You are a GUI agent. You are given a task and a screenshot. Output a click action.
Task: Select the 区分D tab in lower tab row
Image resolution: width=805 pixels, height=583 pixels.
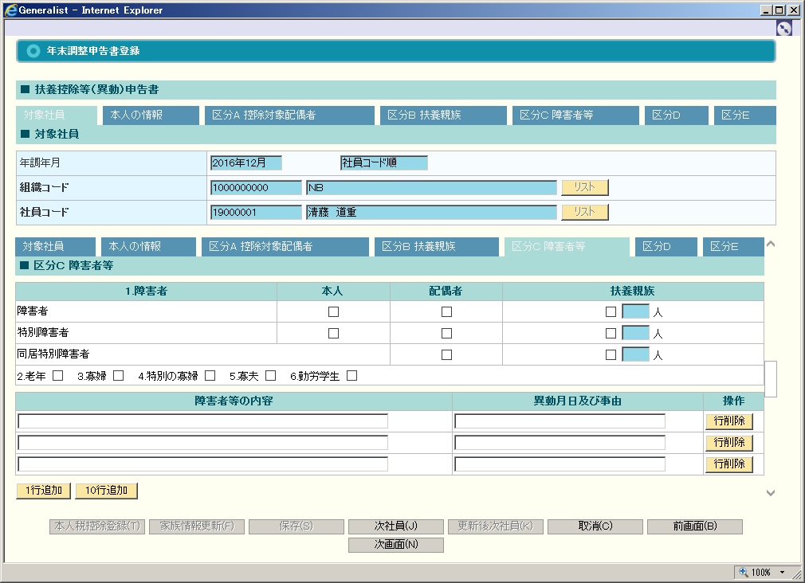tap(666, 247)
